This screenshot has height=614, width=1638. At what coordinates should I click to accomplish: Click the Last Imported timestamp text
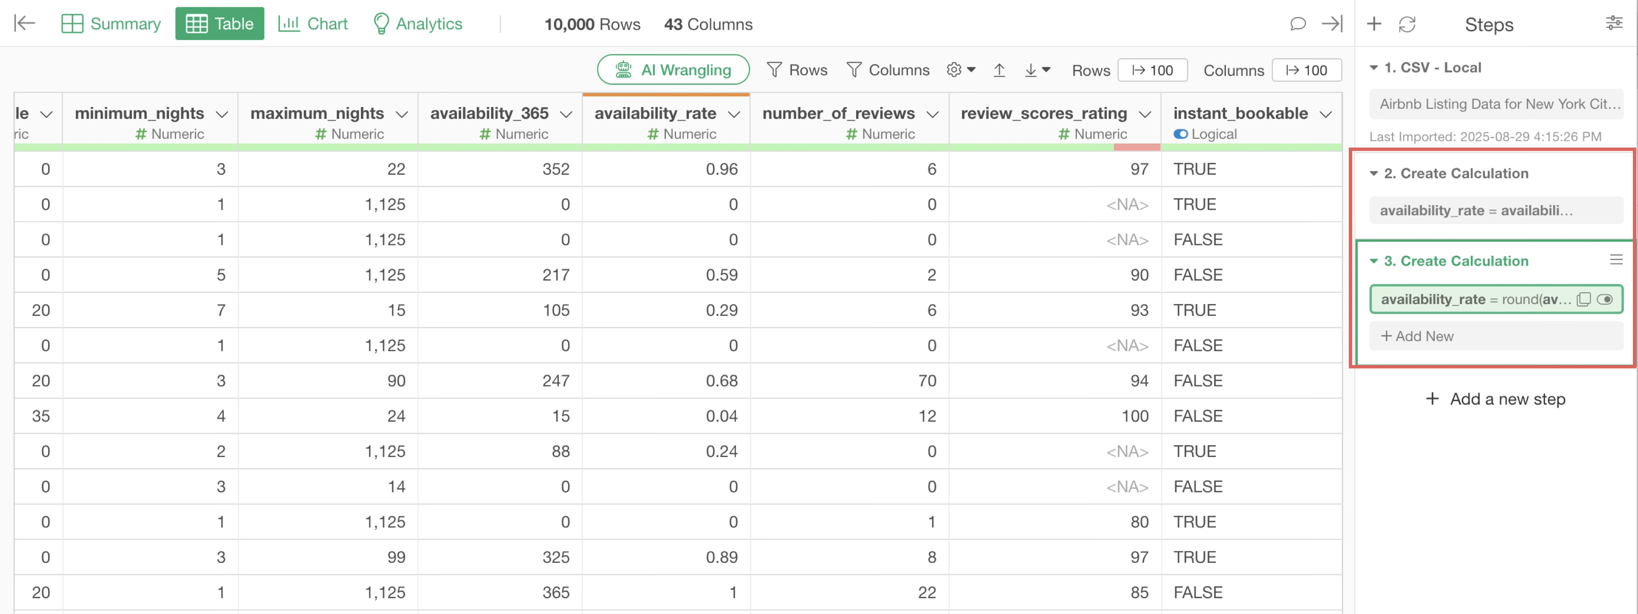1485,136
